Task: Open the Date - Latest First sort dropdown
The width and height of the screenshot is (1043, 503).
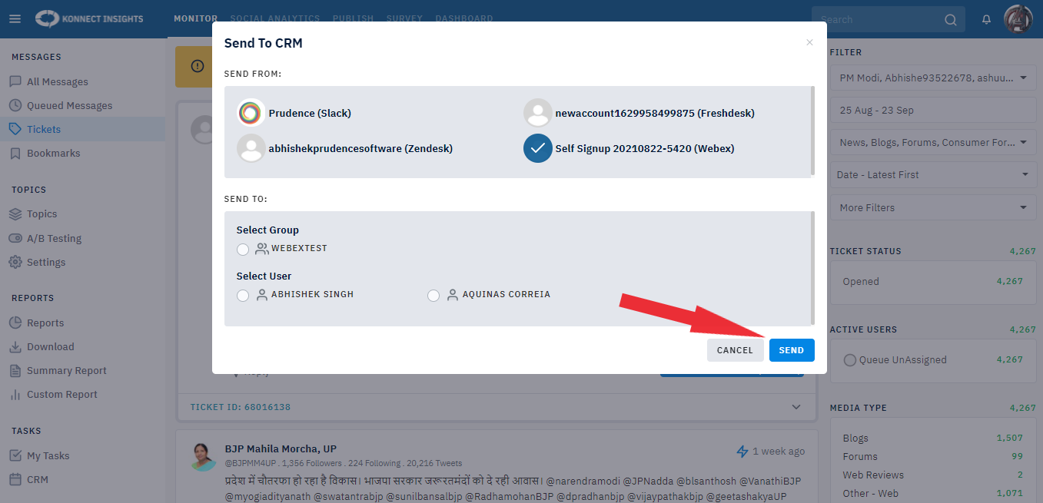Action: (932, 174)
